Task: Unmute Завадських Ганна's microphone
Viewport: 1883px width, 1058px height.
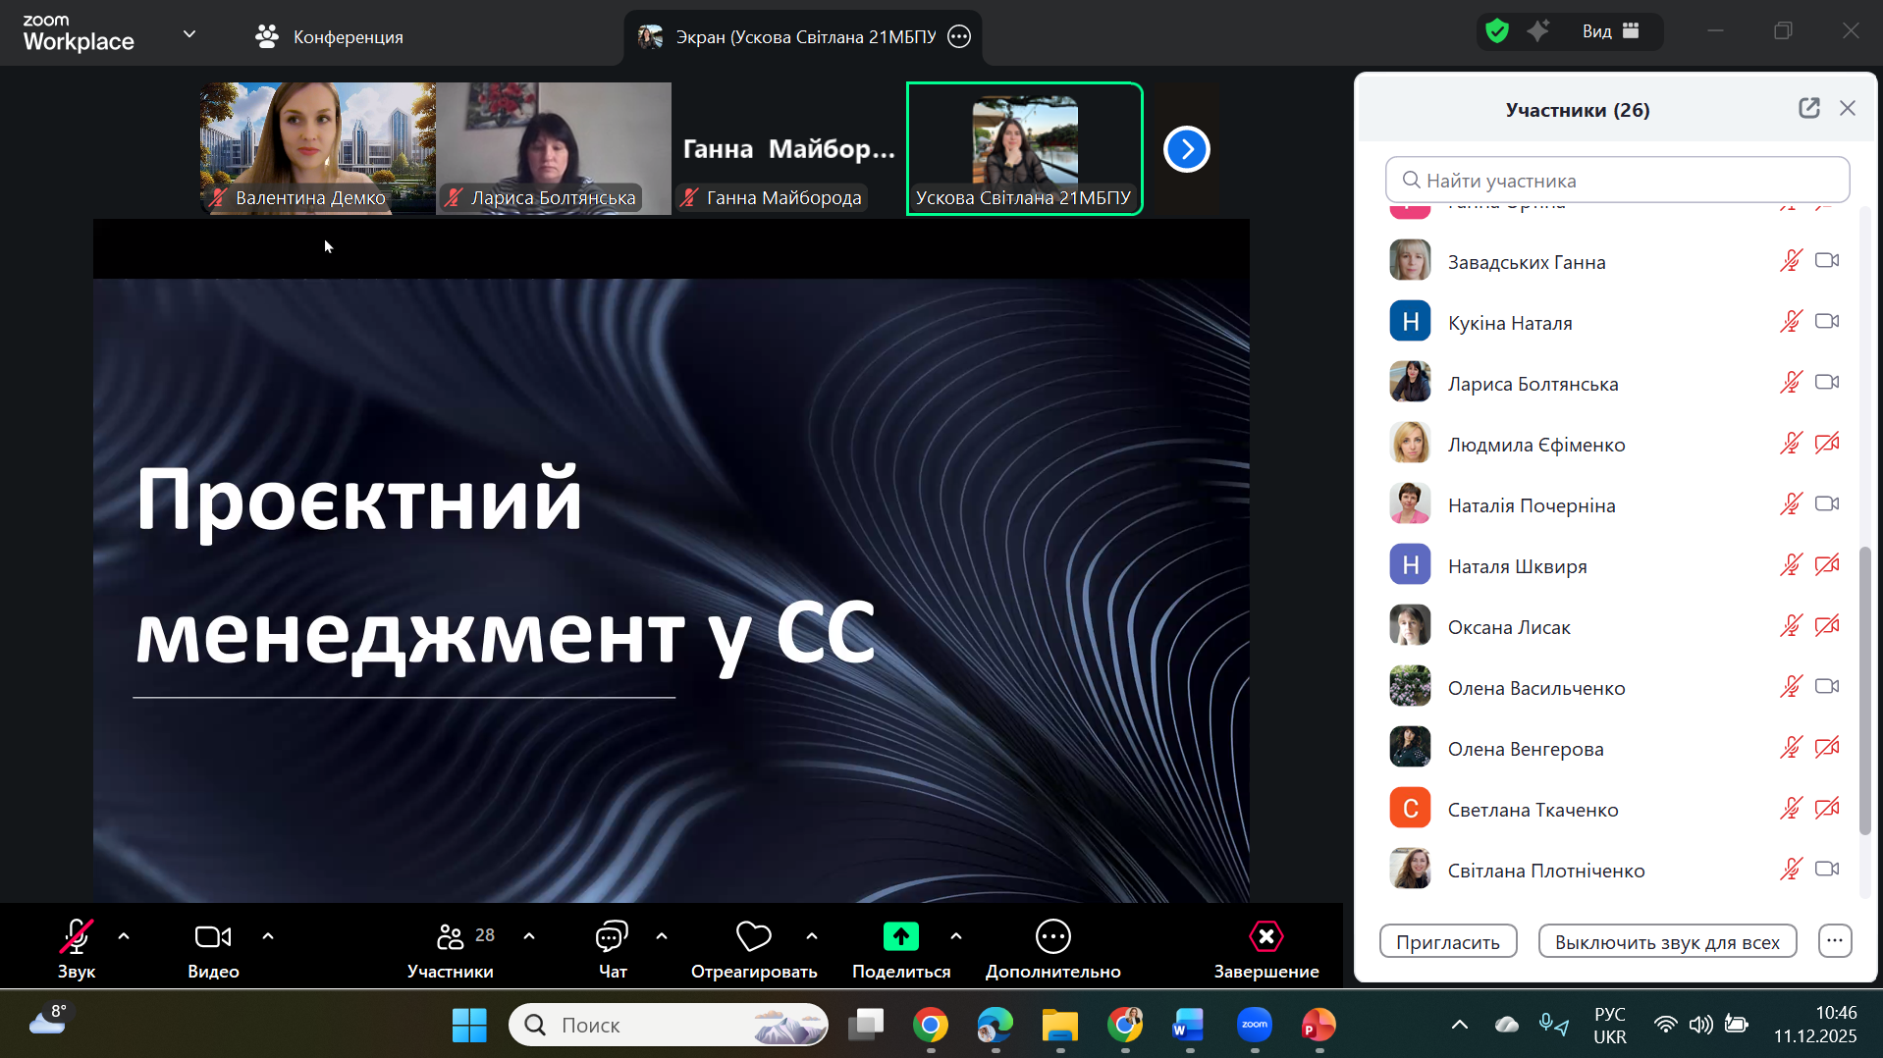Action: click(1791, 260)
